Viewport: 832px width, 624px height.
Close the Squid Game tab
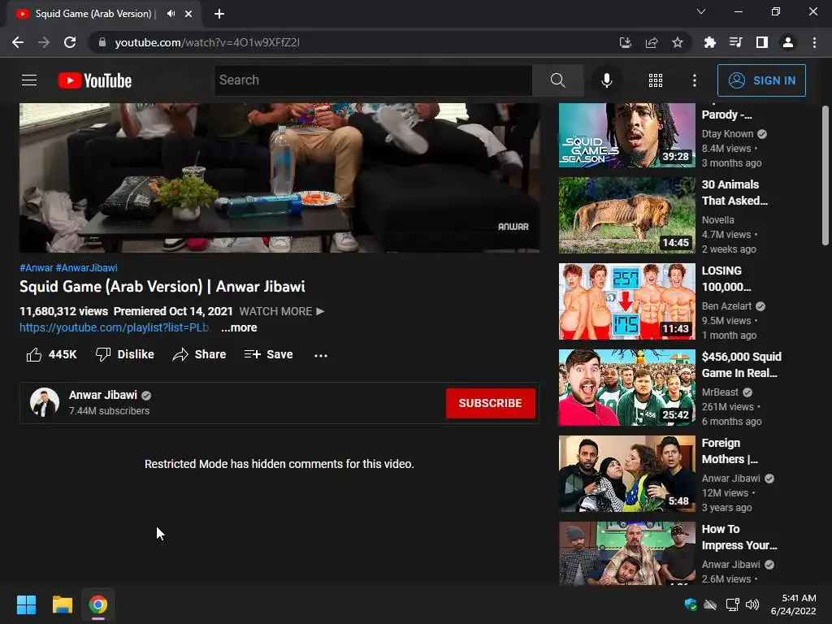click(x=188, y=14)
